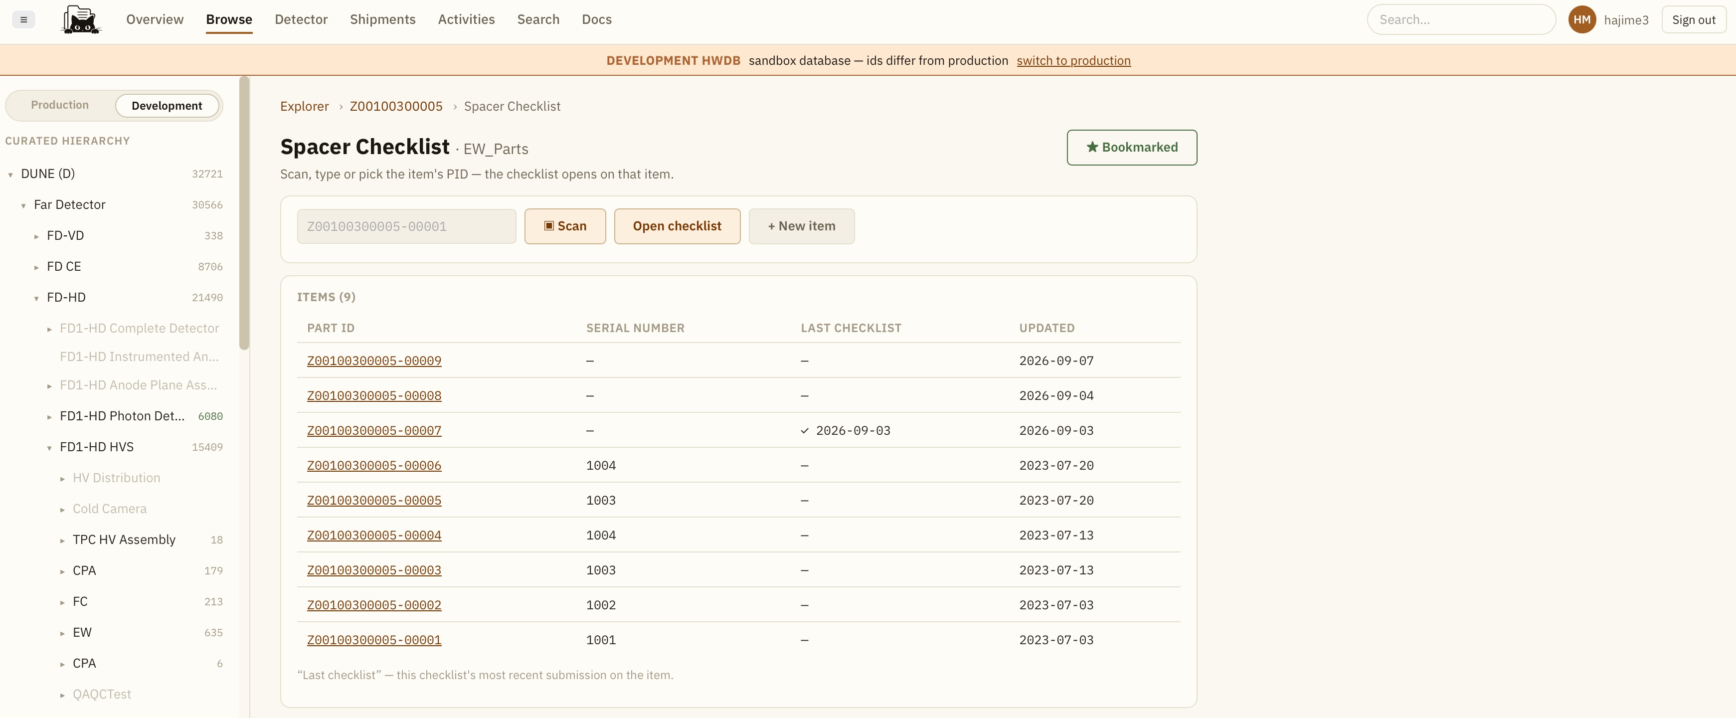
Task: Open the Overview tab
Action: pos(155,19)
